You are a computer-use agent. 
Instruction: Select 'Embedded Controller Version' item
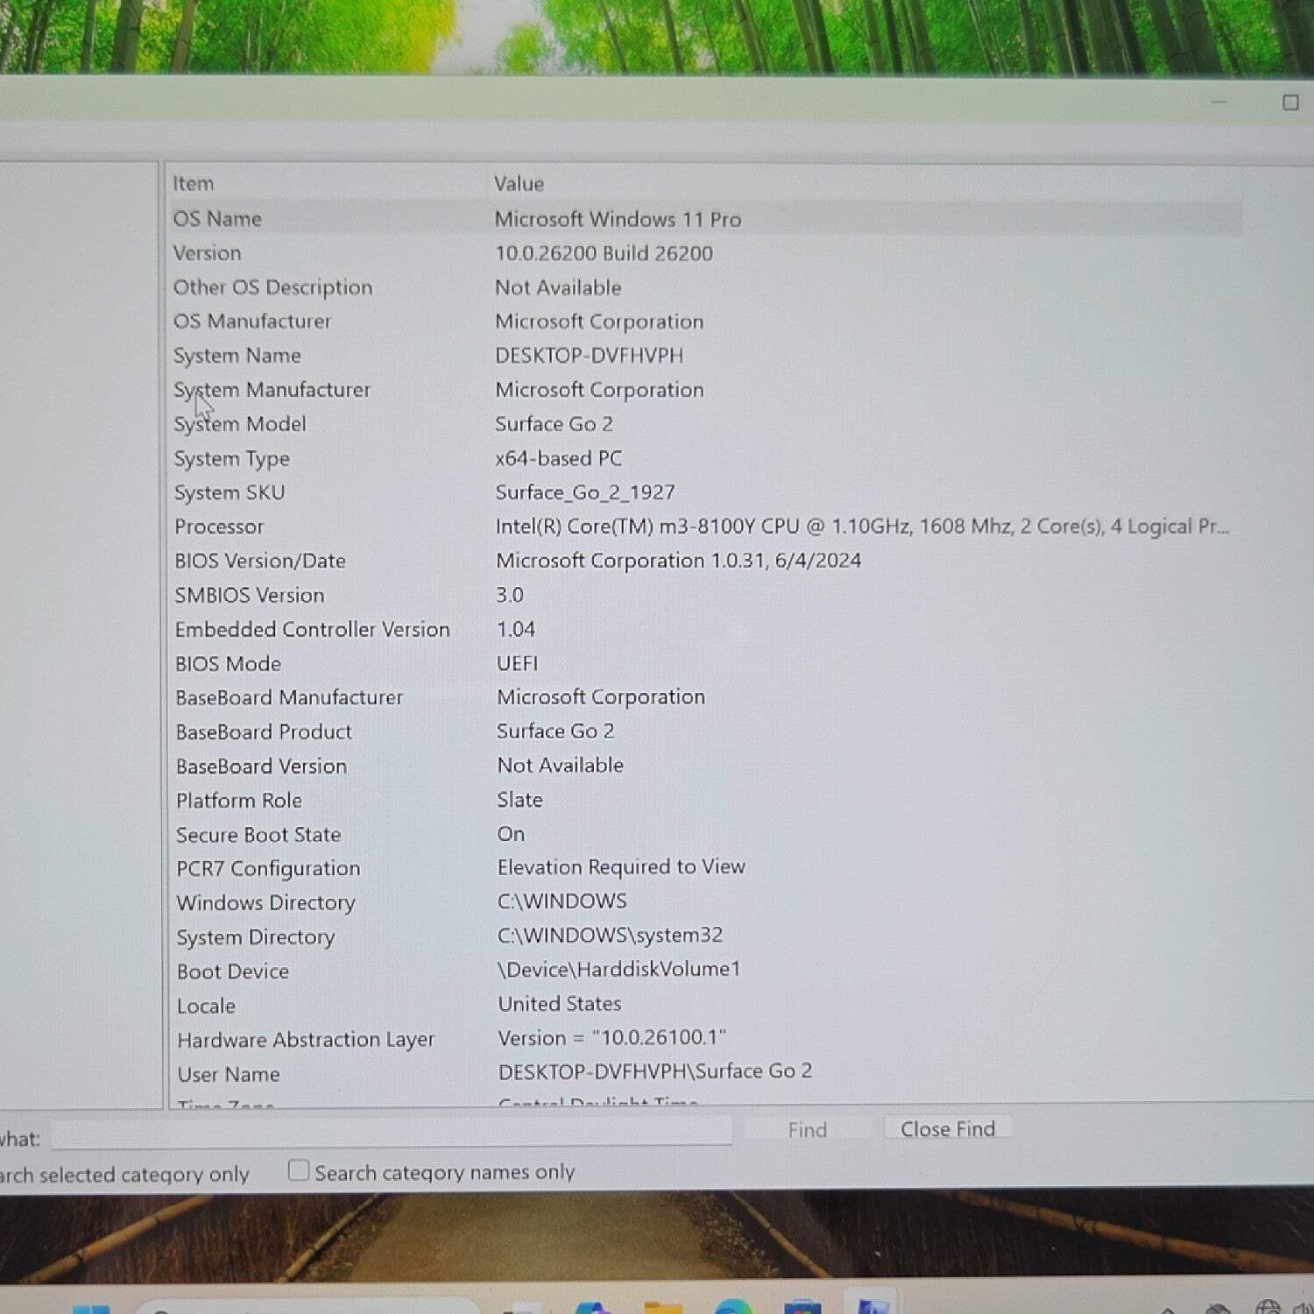click(312, 630)
